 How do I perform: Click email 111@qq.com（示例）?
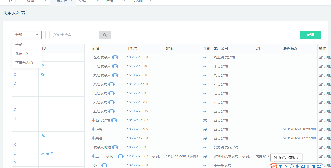[182, 156]
